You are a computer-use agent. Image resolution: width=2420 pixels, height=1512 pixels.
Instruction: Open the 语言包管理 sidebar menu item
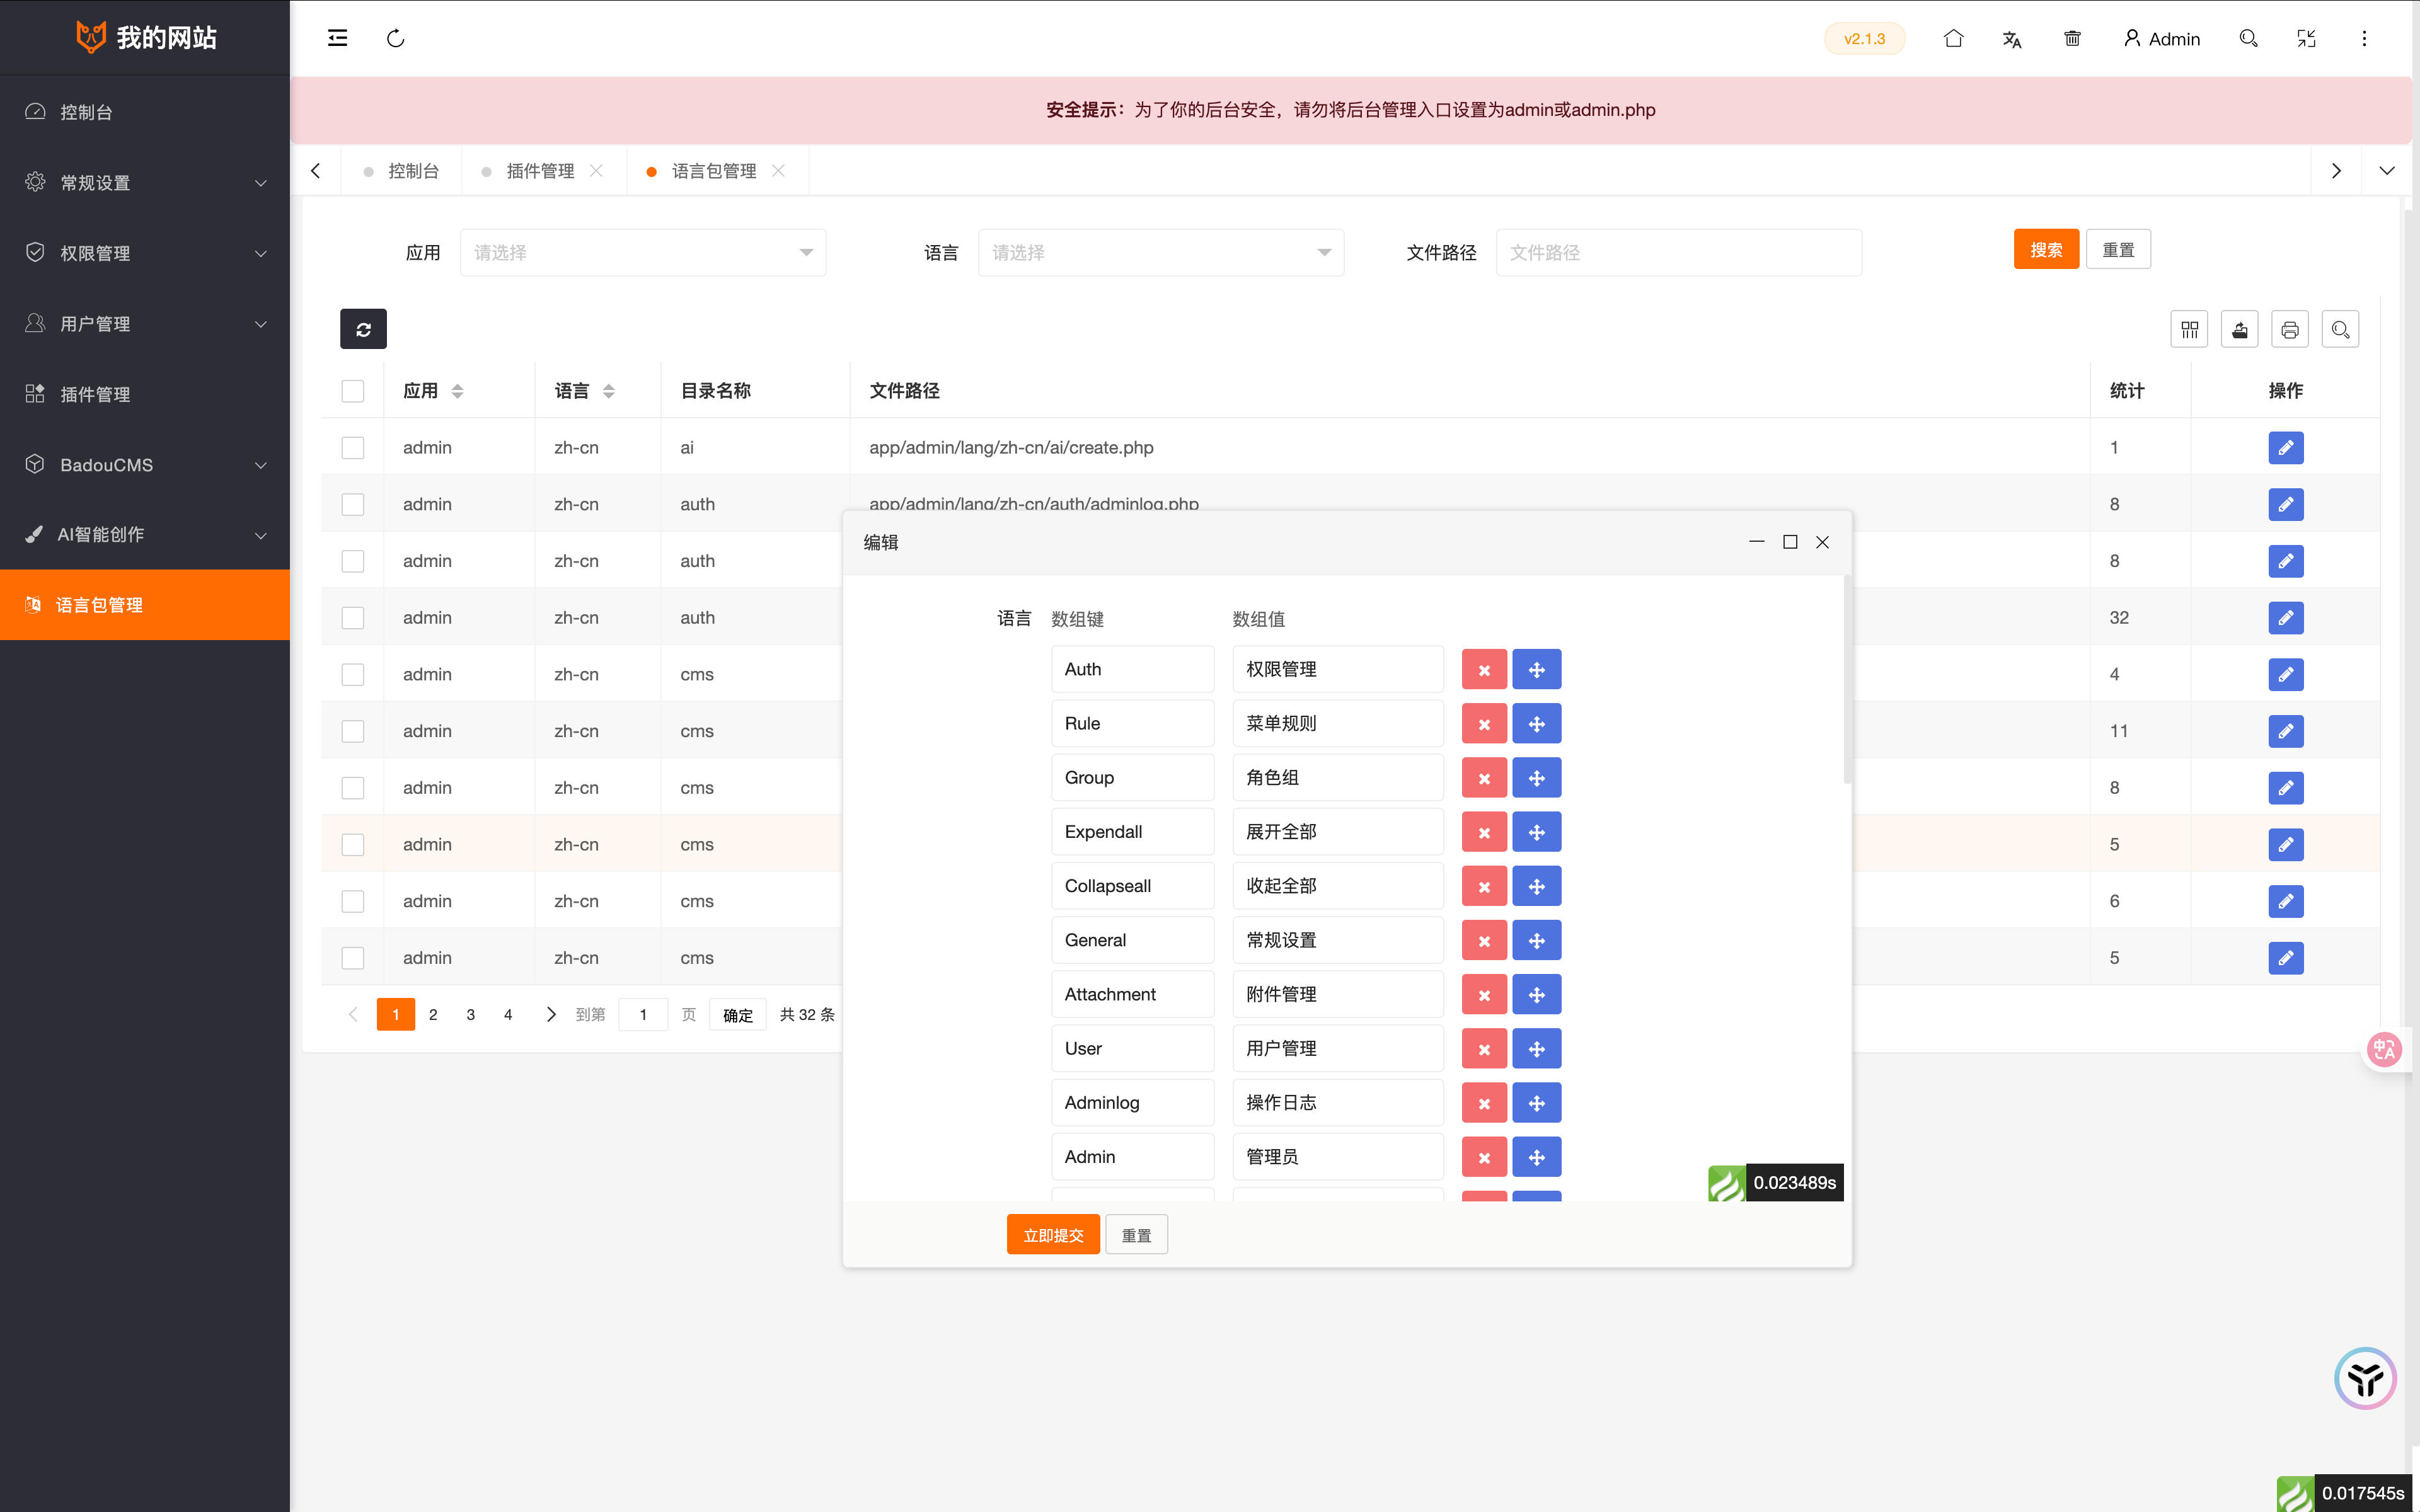[x=145, y=604]
